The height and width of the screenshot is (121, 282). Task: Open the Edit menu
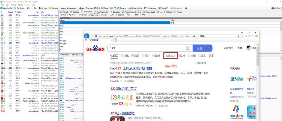tap(7, 5)
